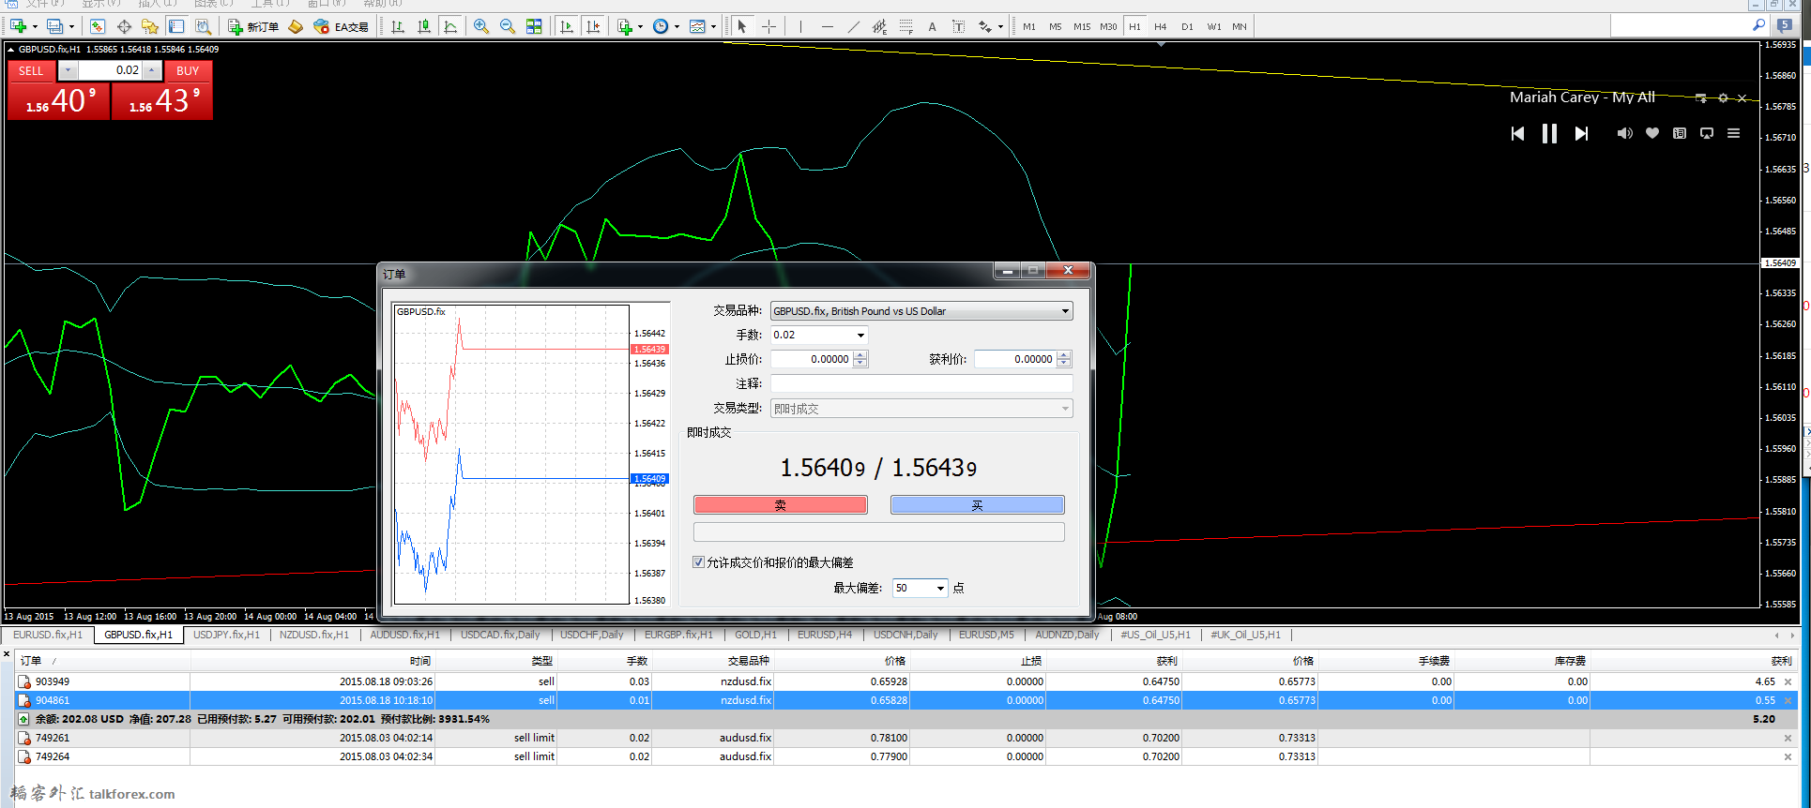Select the equidistant channel tool
The width and height of the screenshot is (1811, 808).
point(879,26)
